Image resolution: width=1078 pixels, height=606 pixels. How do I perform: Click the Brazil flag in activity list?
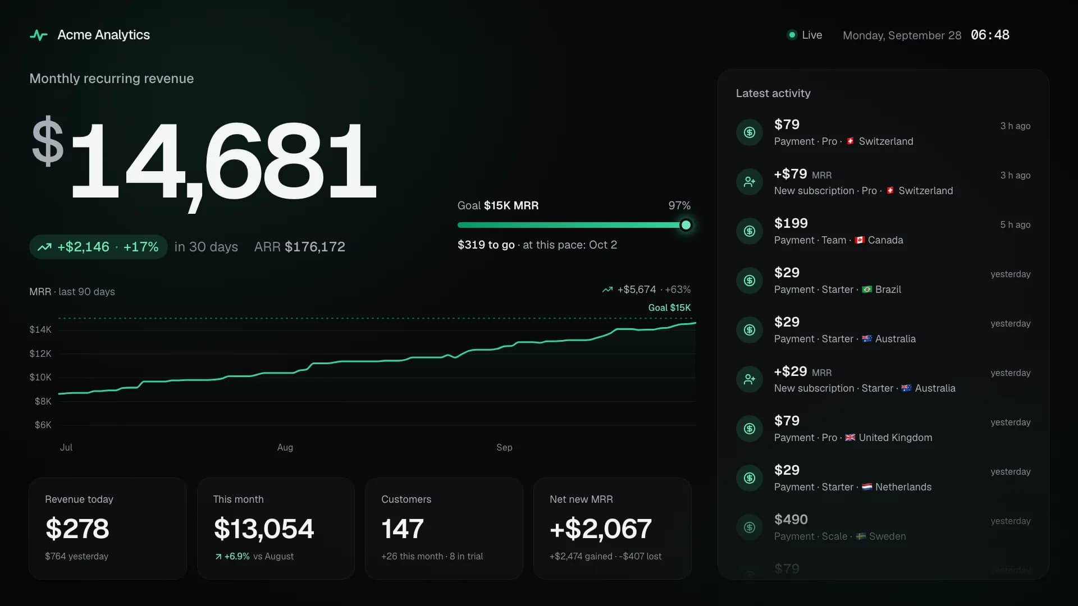[x=867, y=290]
